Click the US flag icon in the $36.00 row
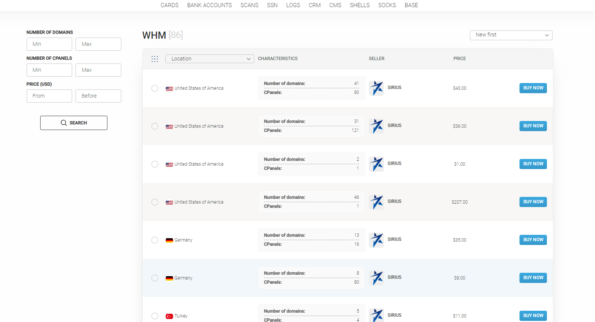The image size is (595, 322). click(x=169, y=127)
